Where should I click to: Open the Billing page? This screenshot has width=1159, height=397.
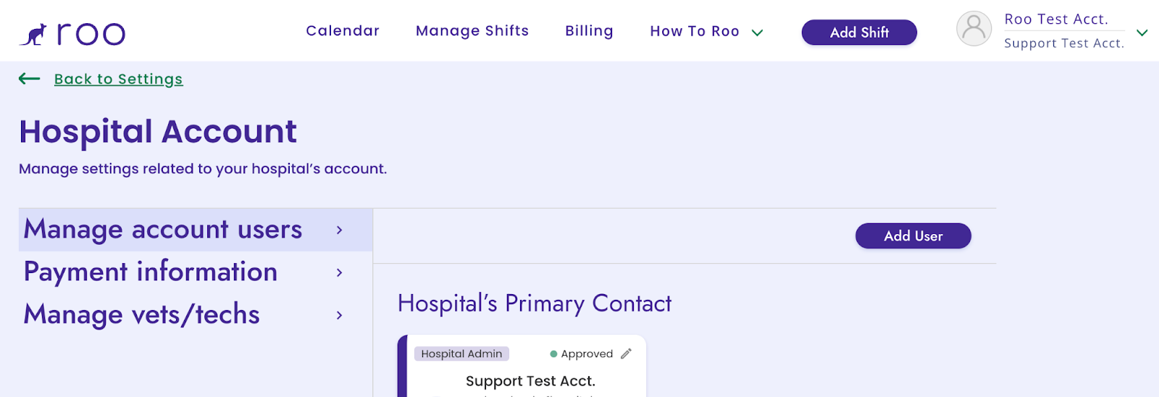coord(589,30)
